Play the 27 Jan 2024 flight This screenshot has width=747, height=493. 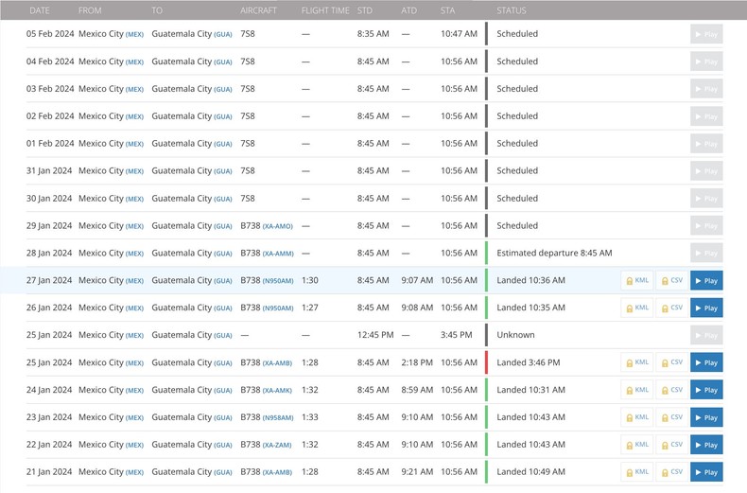pyautogui.click(x=706, y=281)
